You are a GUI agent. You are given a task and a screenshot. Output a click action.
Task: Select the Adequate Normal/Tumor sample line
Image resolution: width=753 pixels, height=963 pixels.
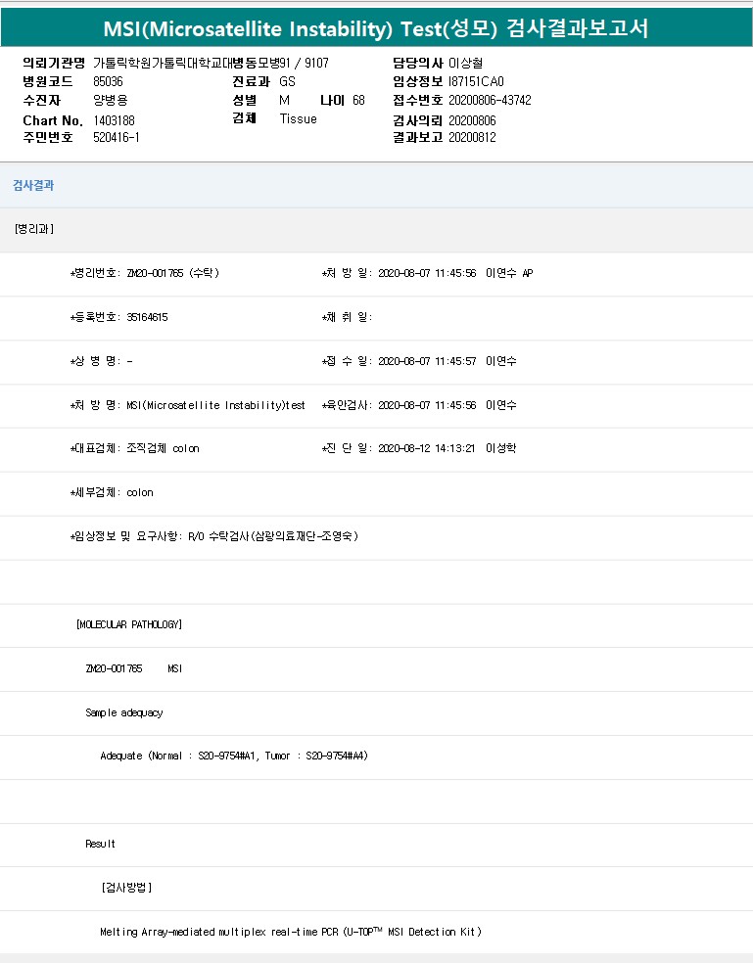point(234,757)
